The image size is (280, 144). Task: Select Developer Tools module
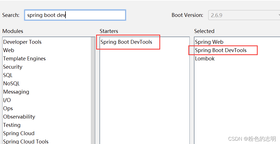pyautogui.click(x=22, y=42)
